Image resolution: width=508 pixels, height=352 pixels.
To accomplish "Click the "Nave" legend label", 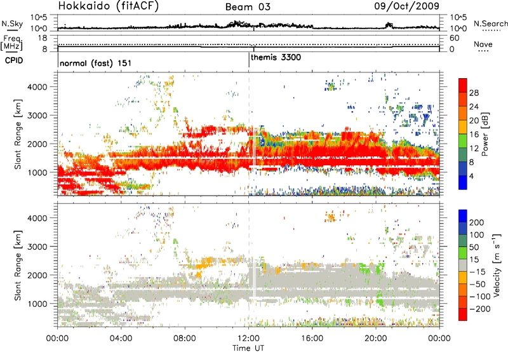I will coord(483,44).
